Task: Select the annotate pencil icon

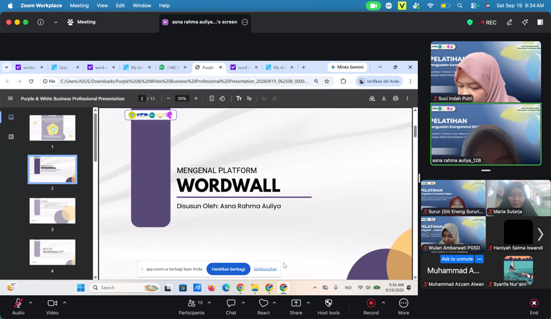Action: [509, 22]
